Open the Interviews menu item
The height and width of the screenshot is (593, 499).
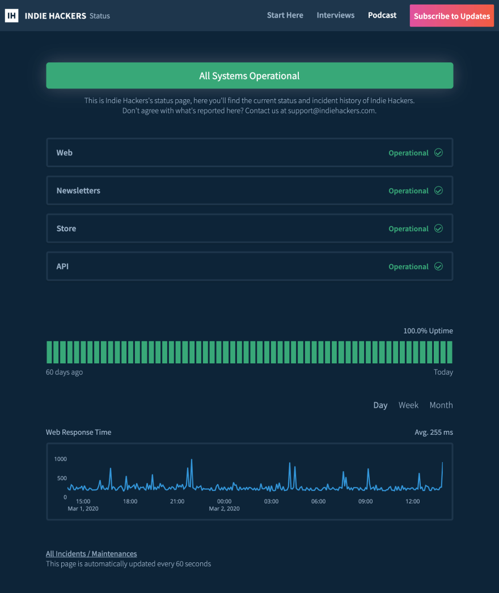coord(335,15)
